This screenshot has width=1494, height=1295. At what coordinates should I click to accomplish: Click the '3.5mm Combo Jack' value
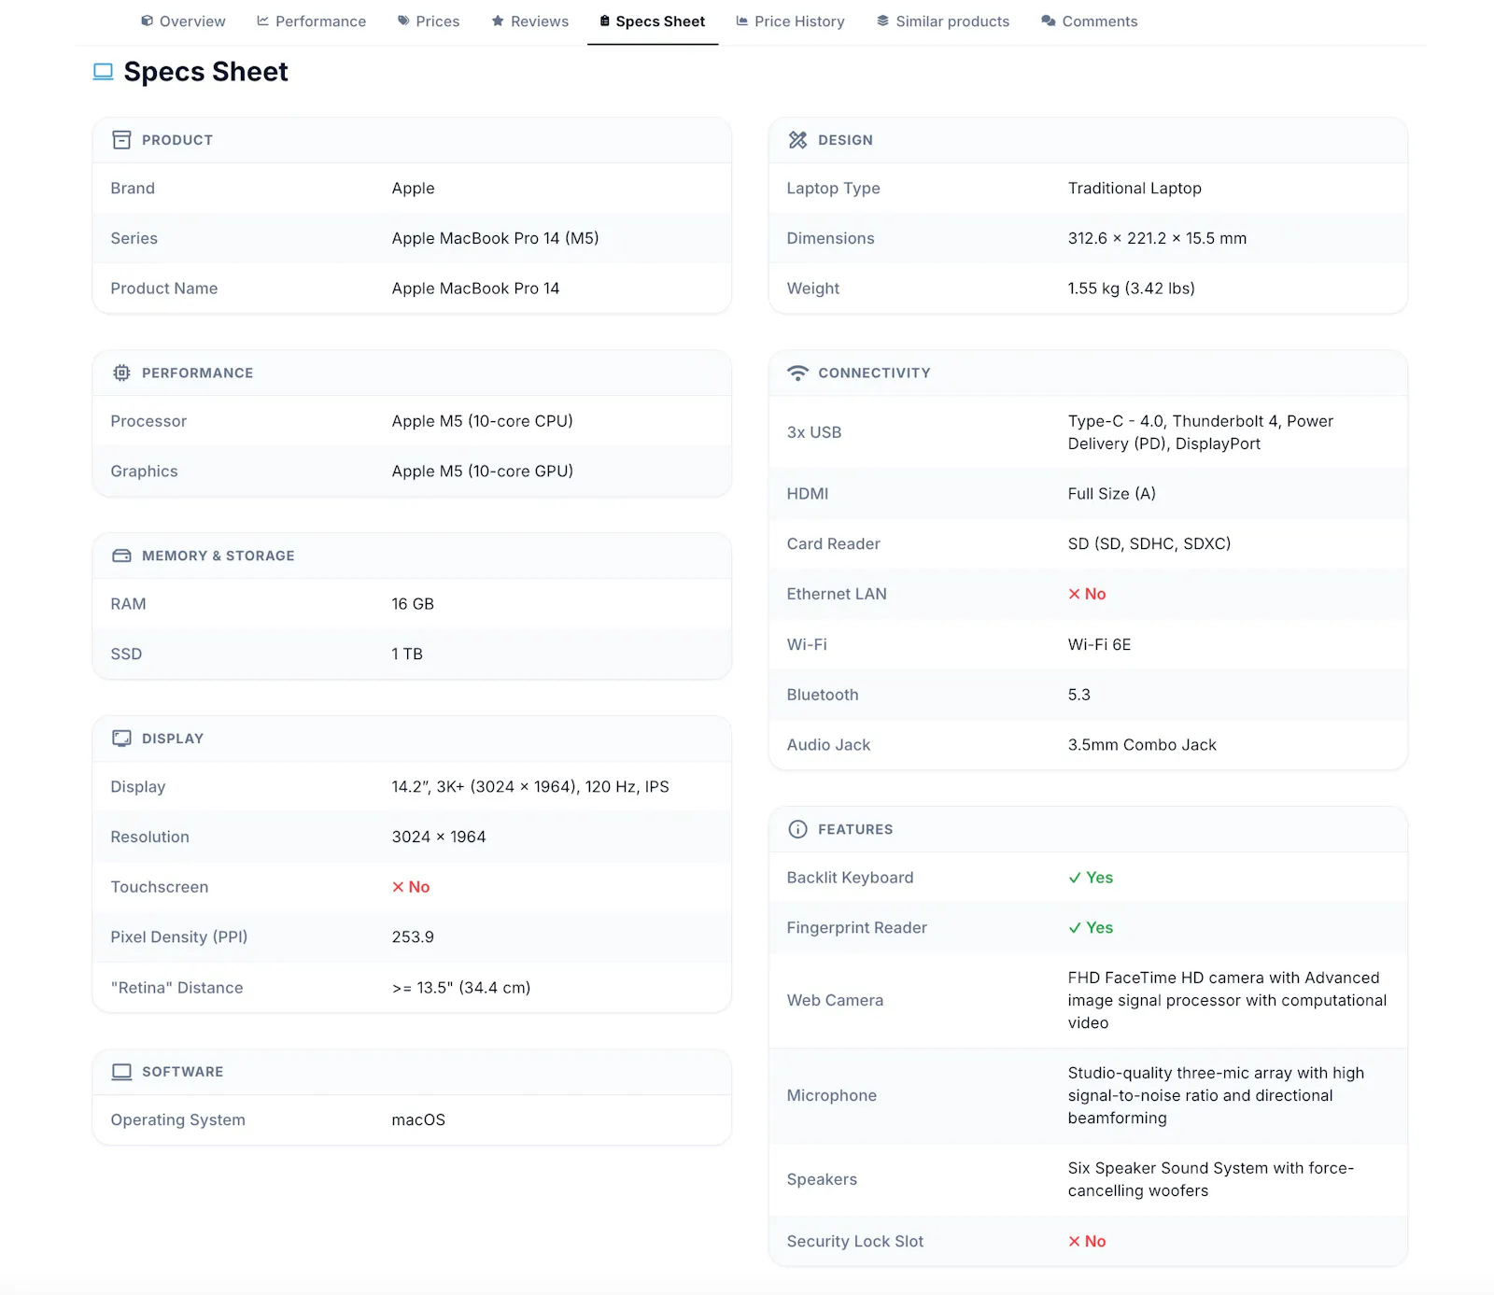click(x=1142, y=745)
